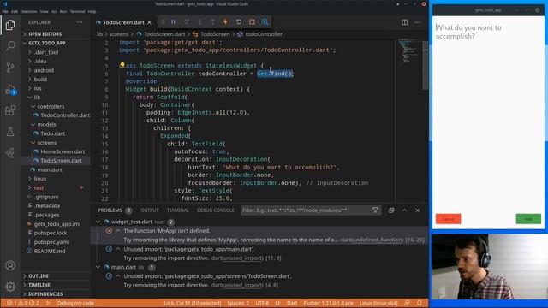Click the Dart language mode indicator
This screenshot has width=548, height=308.
pyautogui.click(x=292, y=303)
